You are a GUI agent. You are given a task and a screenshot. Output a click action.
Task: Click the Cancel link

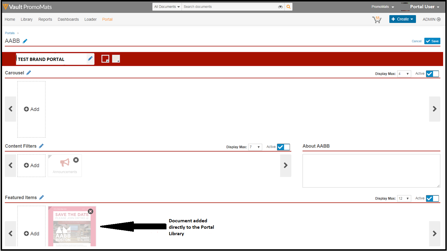coord(416,41)
